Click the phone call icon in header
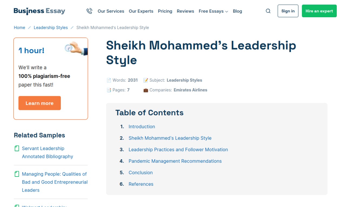346x207 pixels. pos(89,11)
